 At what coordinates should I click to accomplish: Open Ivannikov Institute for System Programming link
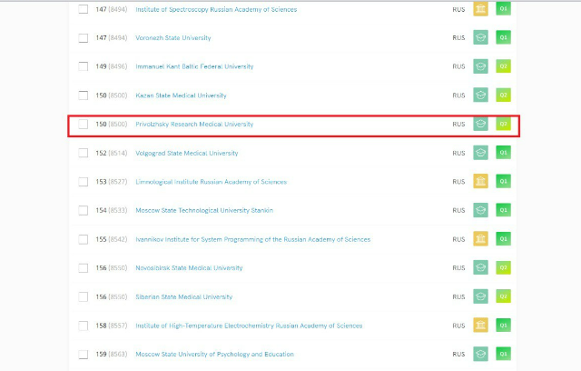[252, 239]
